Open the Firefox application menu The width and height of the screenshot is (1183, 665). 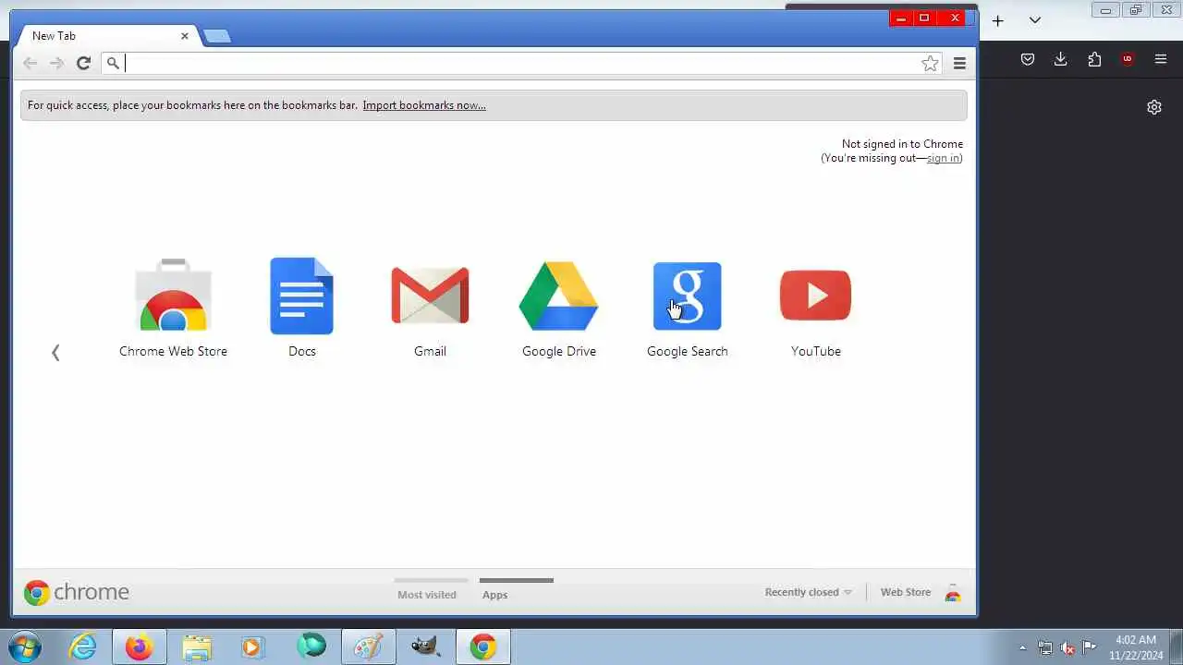[1161, 59]
